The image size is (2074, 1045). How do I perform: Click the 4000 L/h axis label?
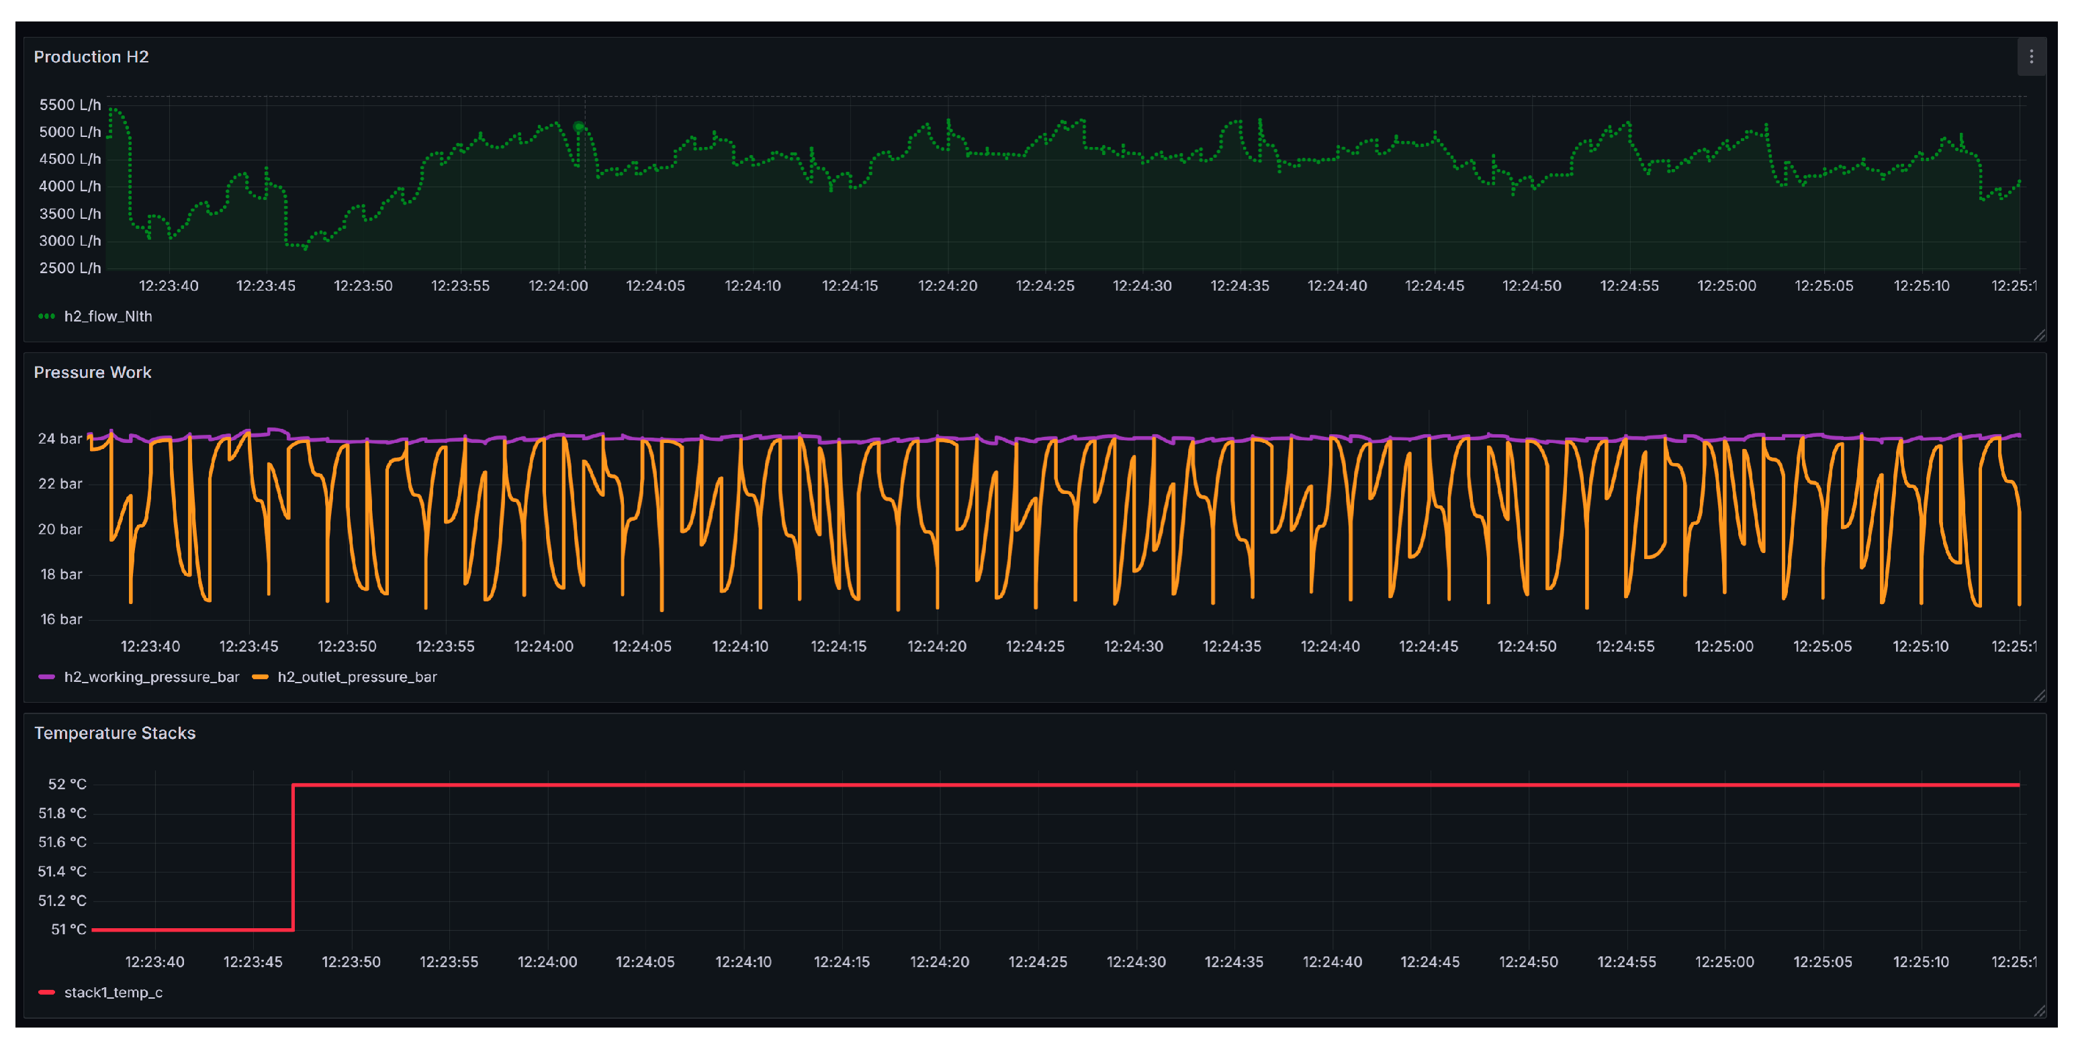(70, 186)
